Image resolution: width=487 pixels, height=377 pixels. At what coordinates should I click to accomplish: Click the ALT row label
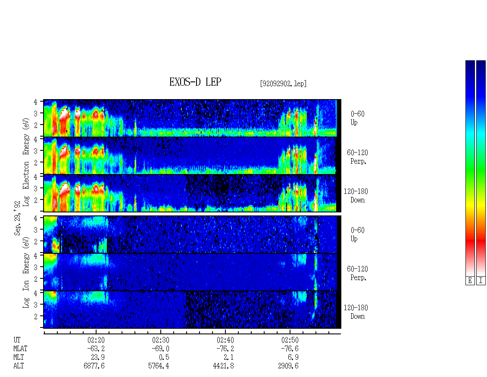19,366
